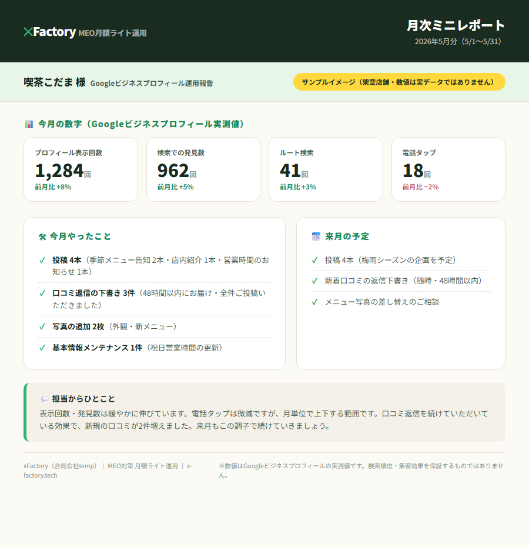Click the checkmark next to 梅雨シーズンの企画を予定
Viewport: 529px width, 547px height.
click(x=314, y=260)
